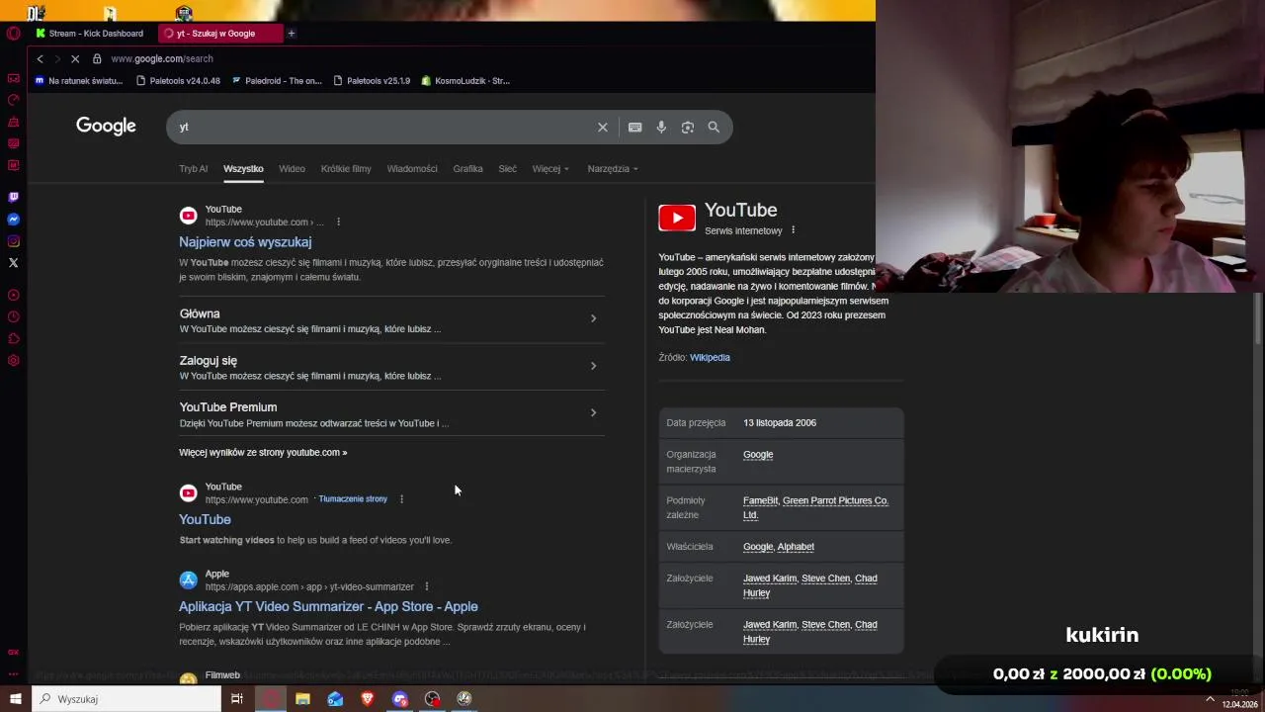Open History clock icon in sidebar
Viewport: 1265px width, 712px height.
pos(13,316)
